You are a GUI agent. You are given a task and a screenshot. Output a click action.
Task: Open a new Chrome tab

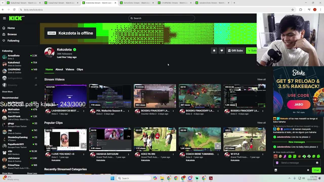tap(234, 3)
